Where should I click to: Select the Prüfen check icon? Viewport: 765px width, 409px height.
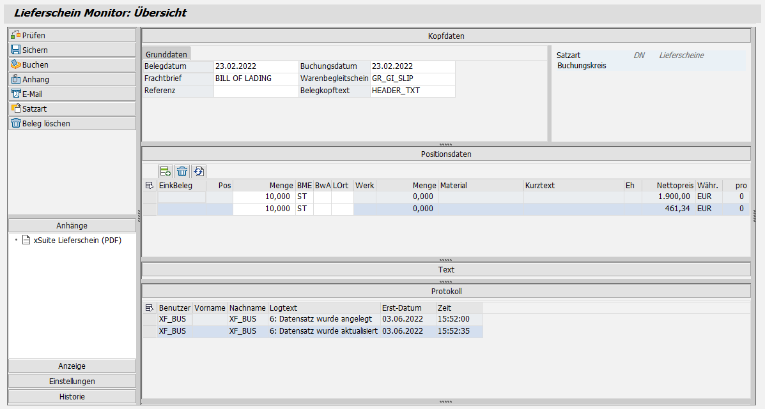tap(16, 35)
